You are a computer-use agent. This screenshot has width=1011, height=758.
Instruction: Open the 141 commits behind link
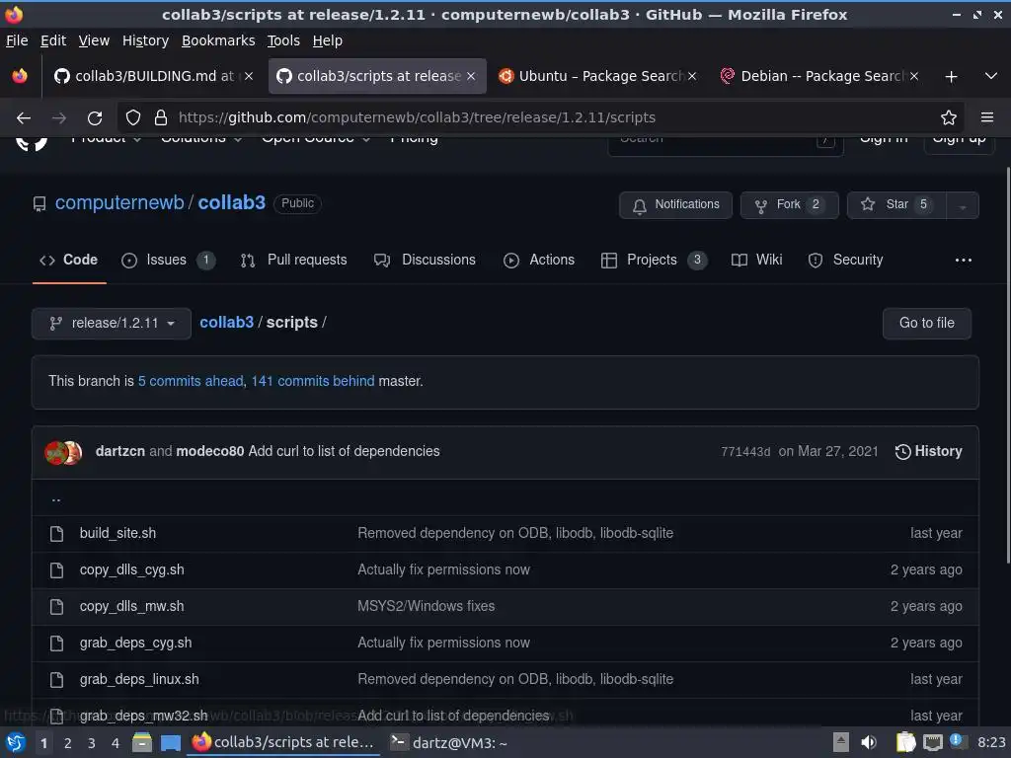(313, 381)
